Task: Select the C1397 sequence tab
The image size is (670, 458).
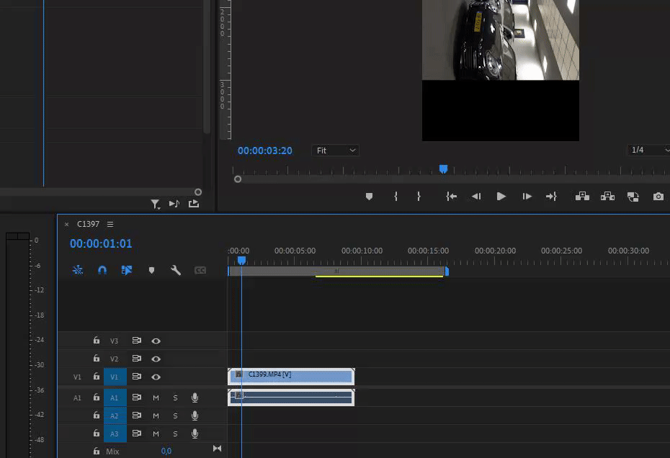Action: pos(88,225)
